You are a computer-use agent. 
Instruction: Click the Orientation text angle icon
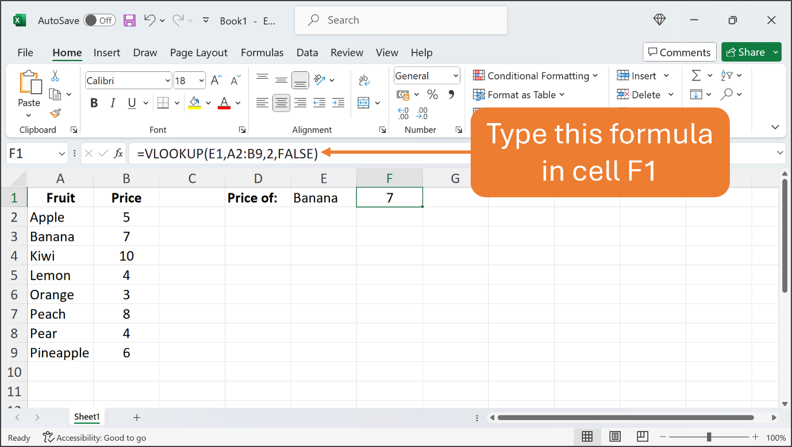[320, 80]
